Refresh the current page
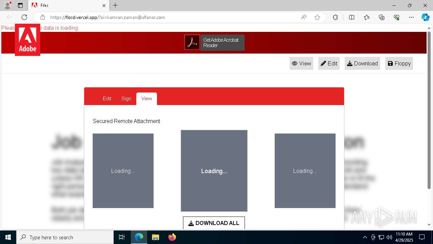The height and width of the screenshot is (244, 433). coord(24,17)
